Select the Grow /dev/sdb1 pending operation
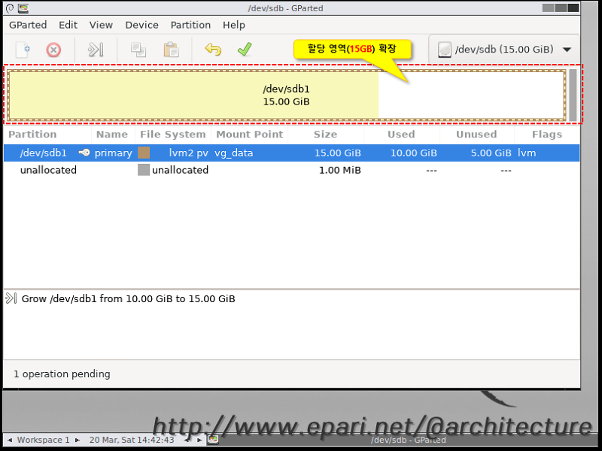 (128, 298)
